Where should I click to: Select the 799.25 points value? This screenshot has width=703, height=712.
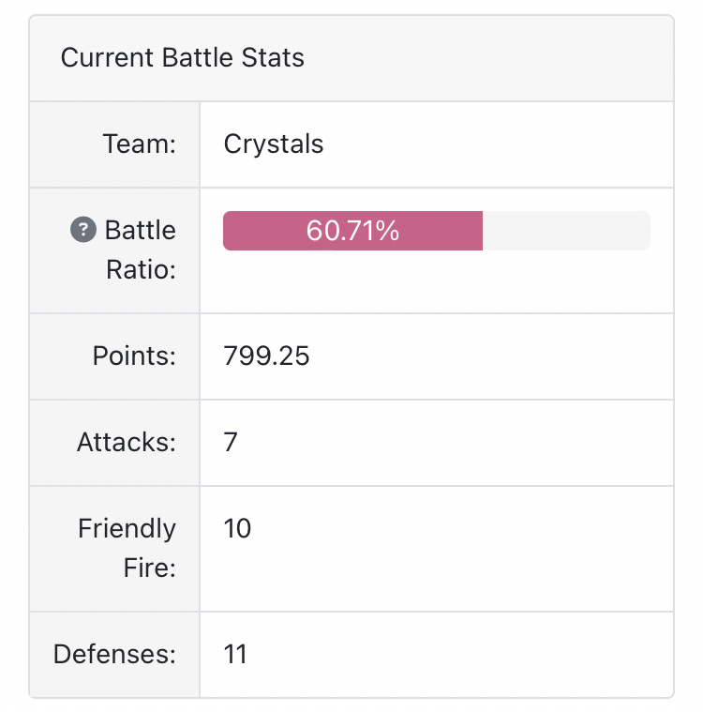(x=266, y=356)
